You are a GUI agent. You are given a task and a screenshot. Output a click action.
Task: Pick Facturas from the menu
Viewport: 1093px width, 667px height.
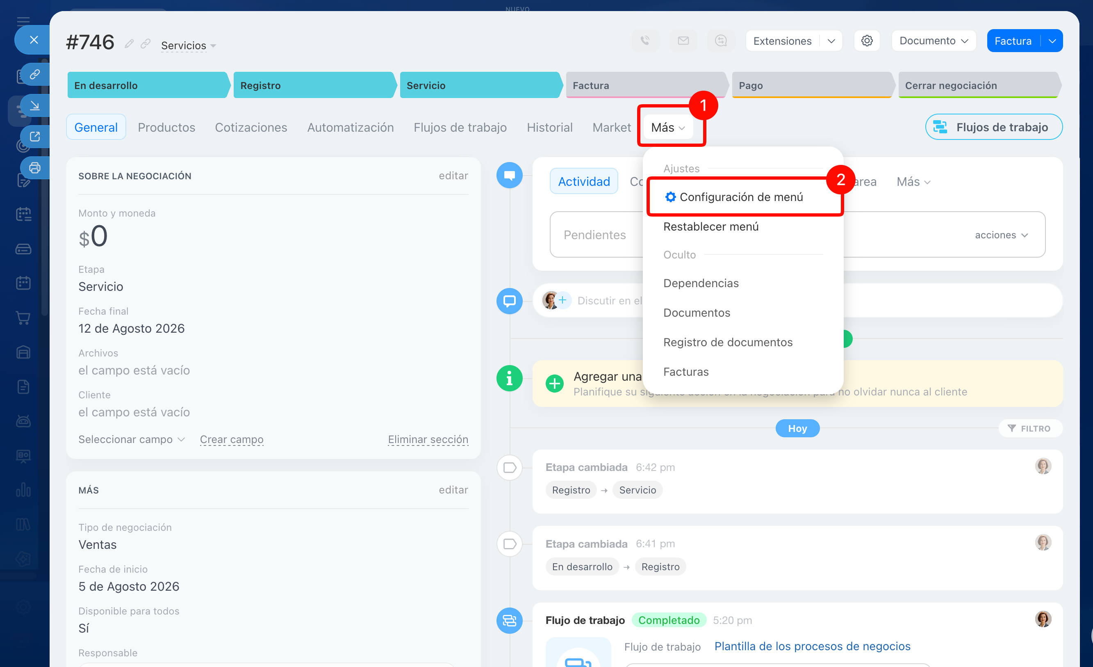(x=686, y=372)
